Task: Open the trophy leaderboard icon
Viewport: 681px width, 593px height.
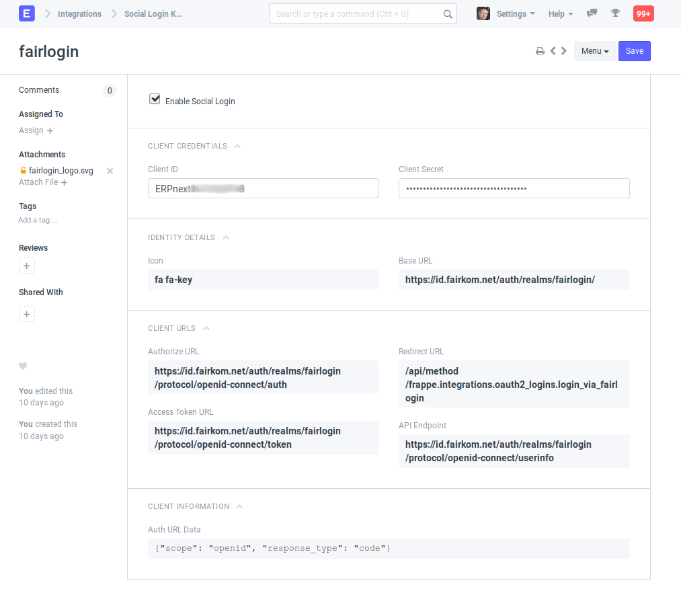Action: (614, 13)
